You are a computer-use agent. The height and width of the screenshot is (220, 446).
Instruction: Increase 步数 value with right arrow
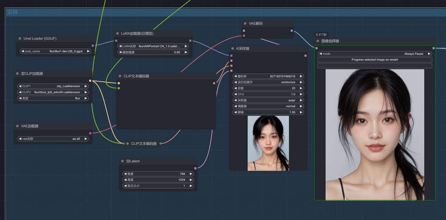click(x=301, y=88)
